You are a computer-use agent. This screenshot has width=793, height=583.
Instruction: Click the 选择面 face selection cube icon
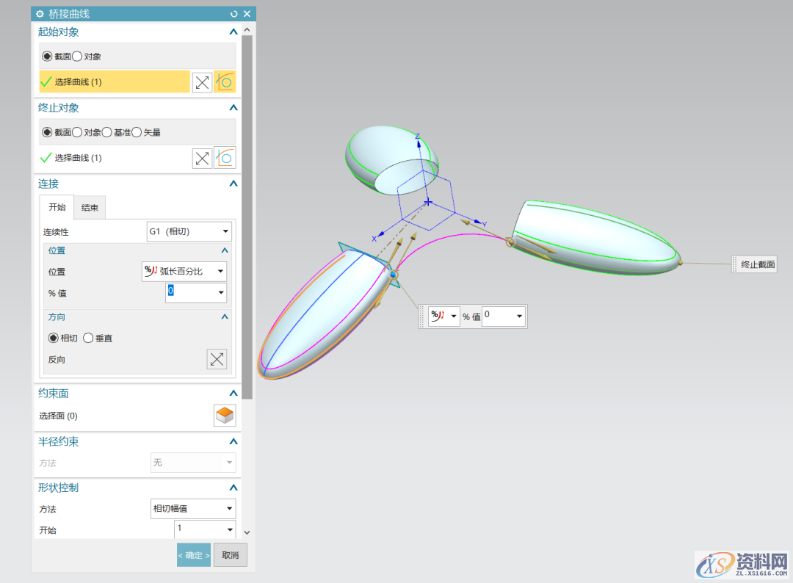click(225, 416)
